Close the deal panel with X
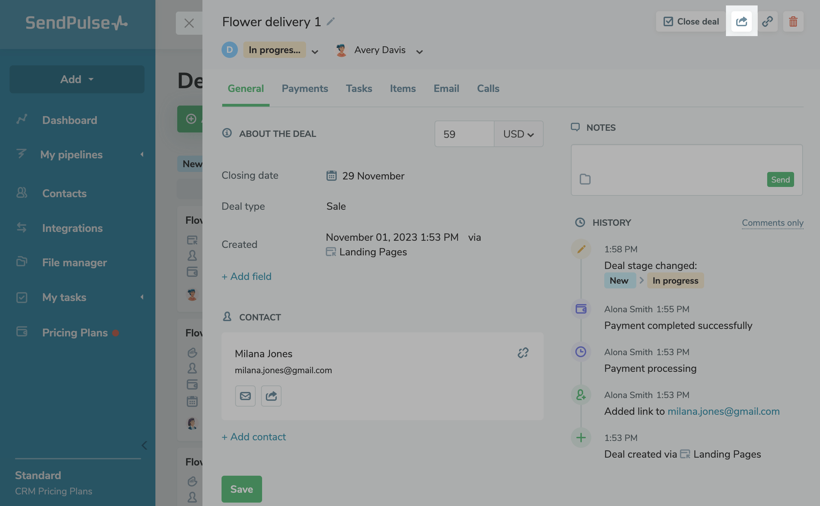 point(189,23)
